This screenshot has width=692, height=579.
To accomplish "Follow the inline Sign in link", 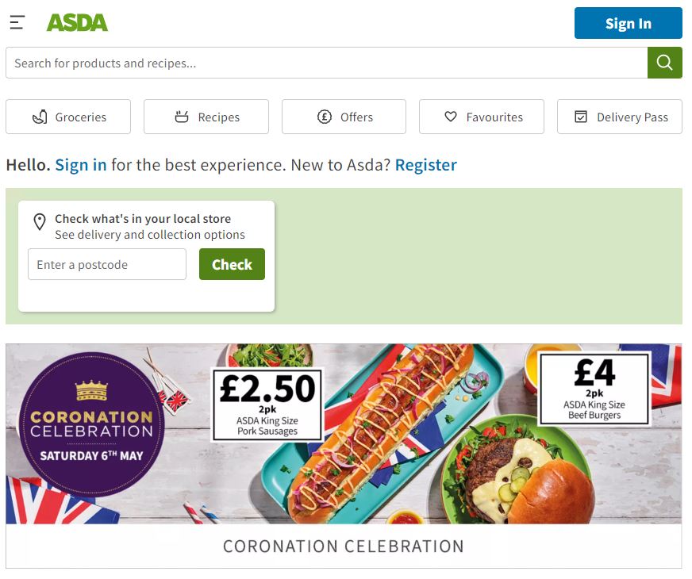I will 81,165.
